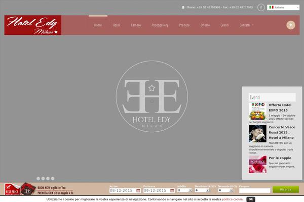Click the center Hotel Edy Milan emblem

tap(152, 96)
